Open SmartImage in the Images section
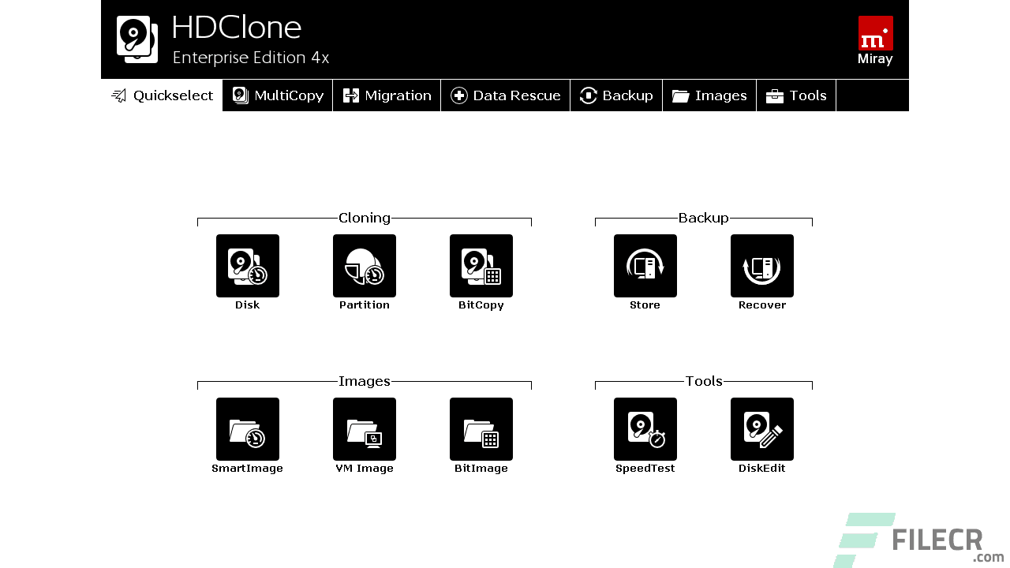 tap(247, 429)
